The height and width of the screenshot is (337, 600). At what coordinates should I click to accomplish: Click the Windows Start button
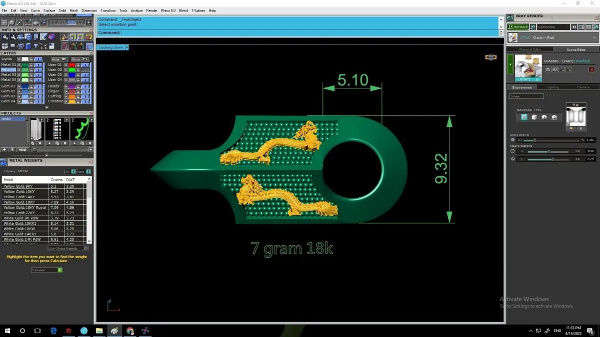click(7, 331)
